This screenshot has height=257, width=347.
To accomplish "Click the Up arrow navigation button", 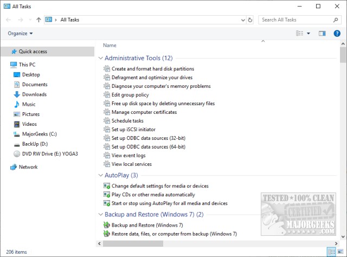I will click(38, 20).
